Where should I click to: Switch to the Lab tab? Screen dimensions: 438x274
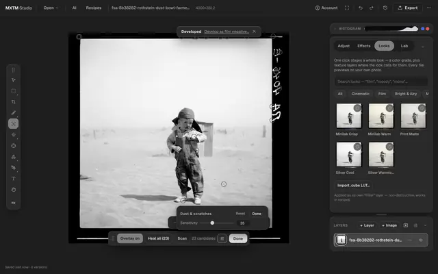tap(404, 46)
